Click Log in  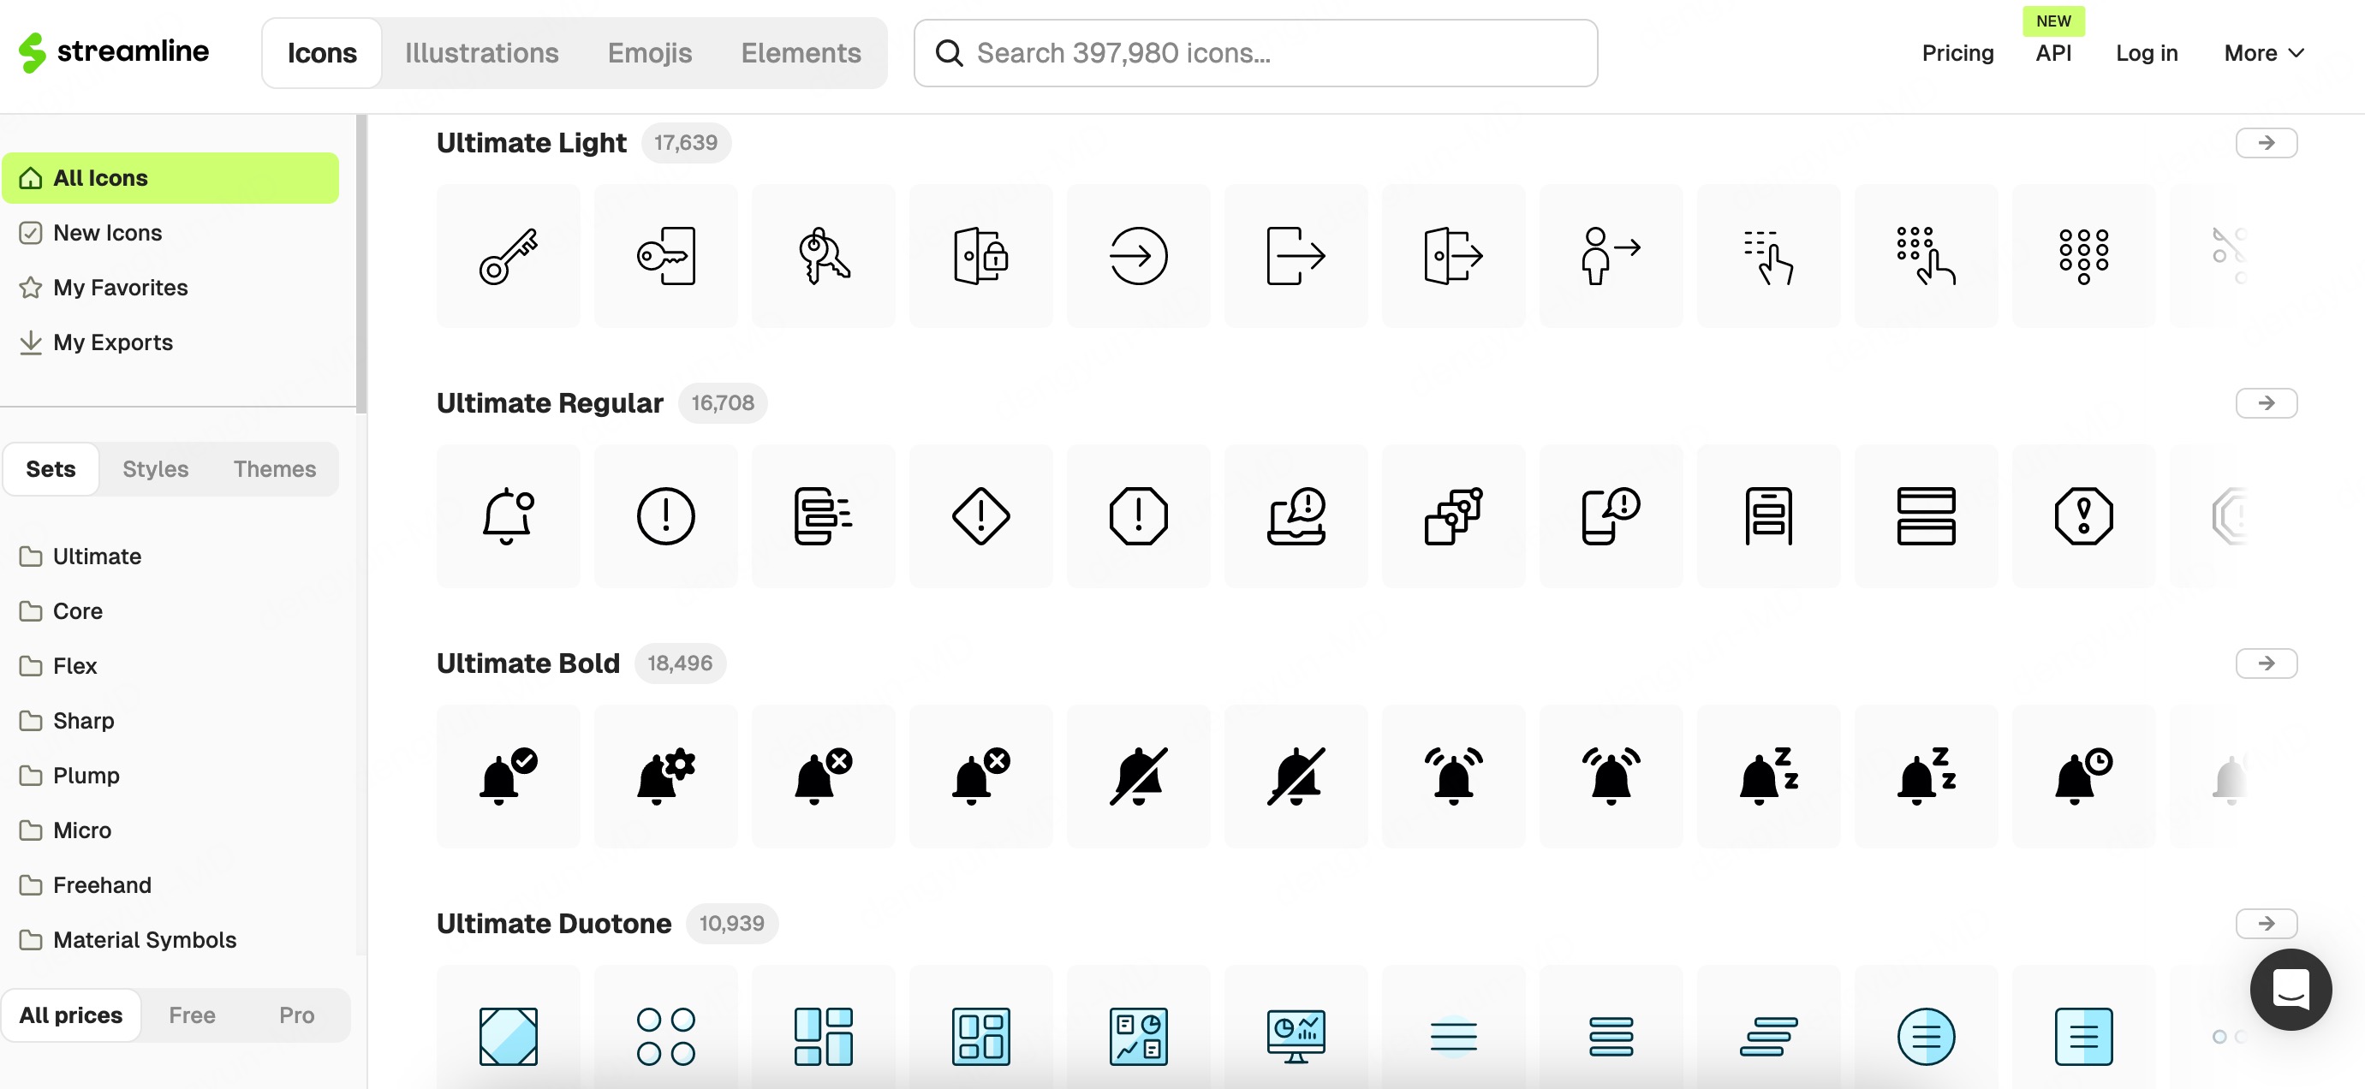(2146, 53)
